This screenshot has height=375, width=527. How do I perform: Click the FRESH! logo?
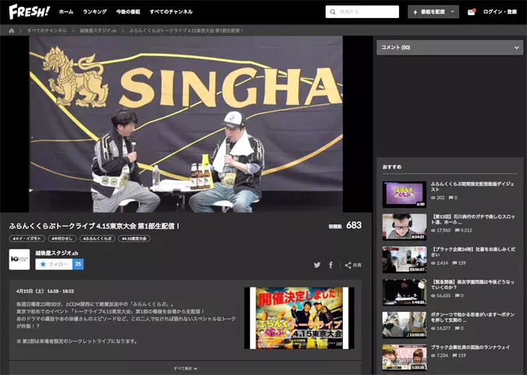point(29,12)
